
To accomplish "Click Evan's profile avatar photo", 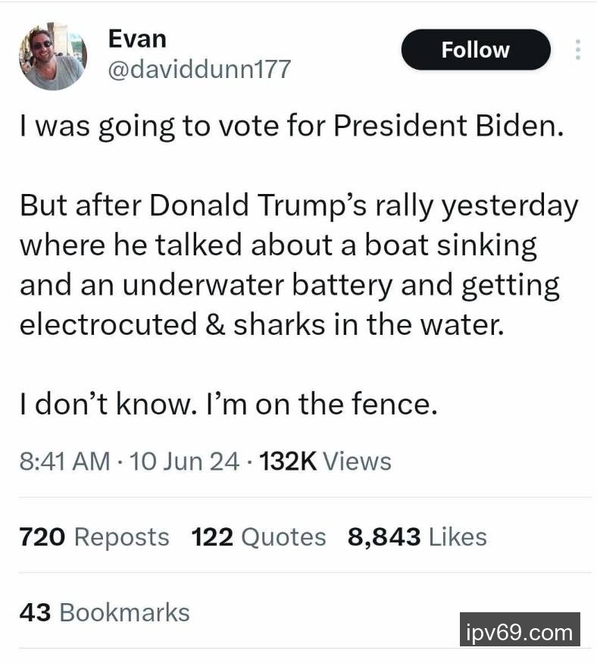I will pos(52,56).
